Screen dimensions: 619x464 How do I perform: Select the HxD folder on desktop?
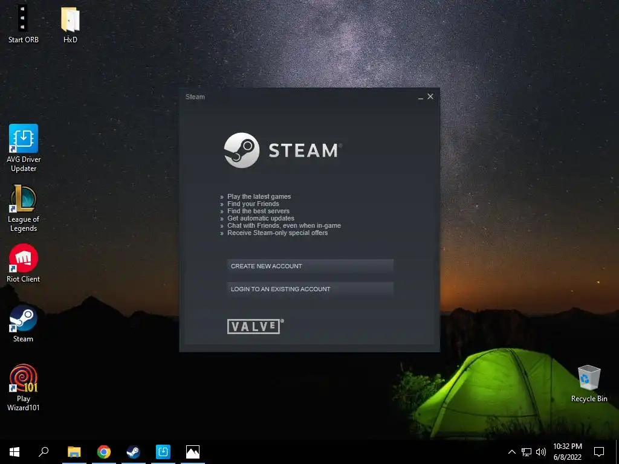pos(70,24)
